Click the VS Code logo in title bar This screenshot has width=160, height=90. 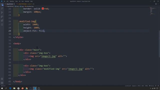click(1, 1)
